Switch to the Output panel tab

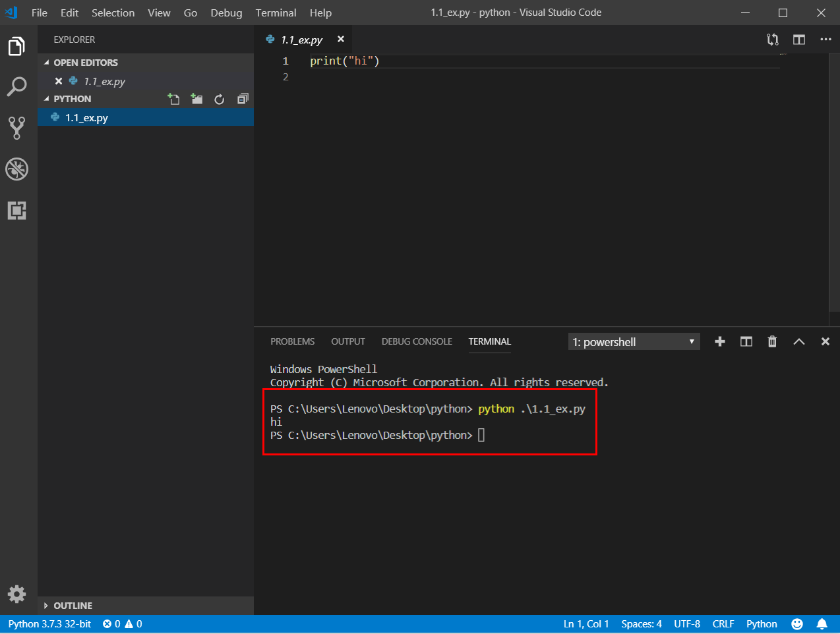[x=347, y=341]
